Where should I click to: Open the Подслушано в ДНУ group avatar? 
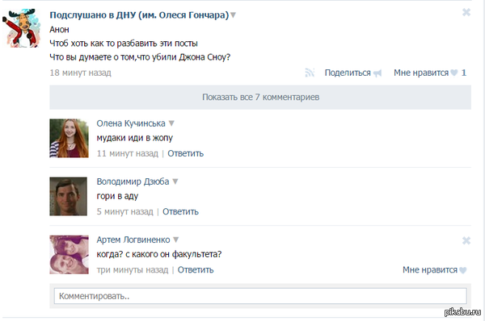tap(21, 28)
